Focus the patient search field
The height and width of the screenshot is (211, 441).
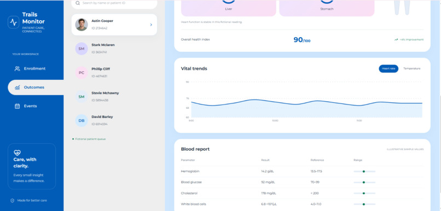[x=114, y=3]
